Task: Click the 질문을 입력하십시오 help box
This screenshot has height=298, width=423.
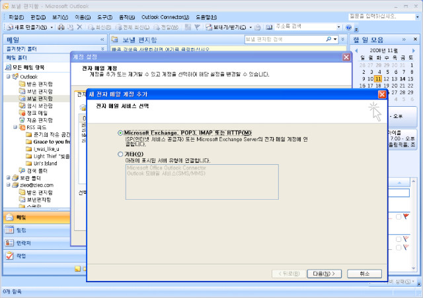Action: (x=381, y=16)
